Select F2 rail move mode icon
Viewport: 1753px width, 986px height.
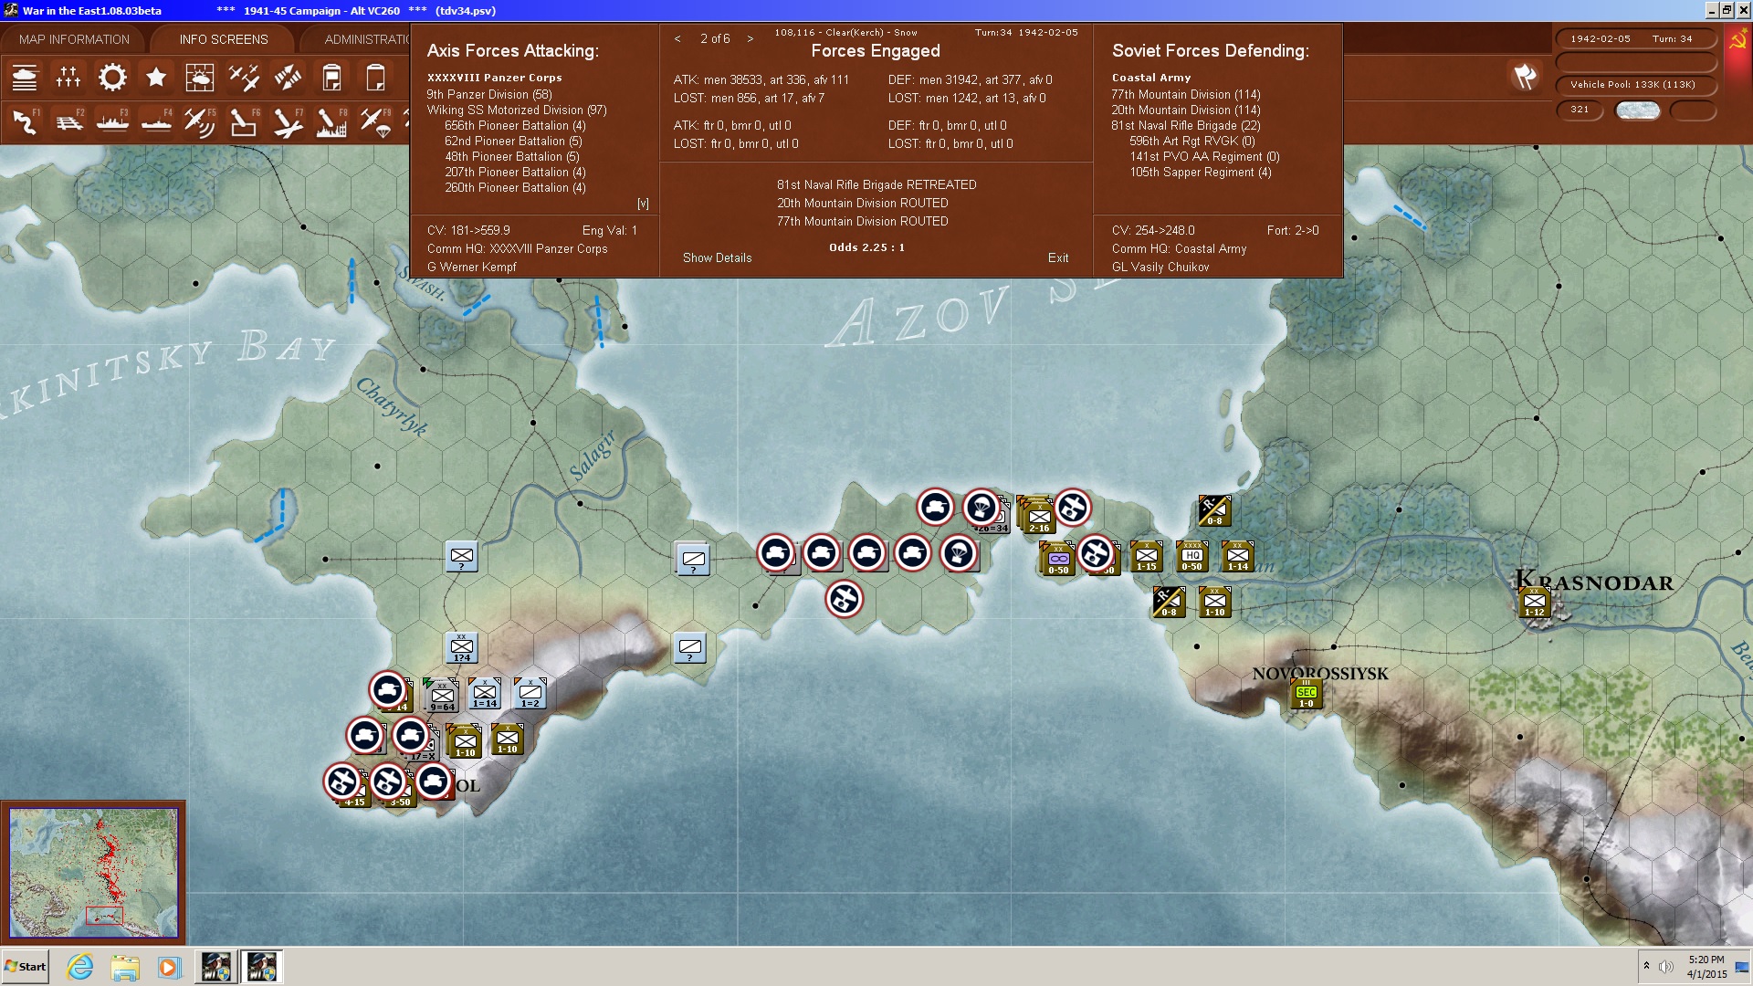click(x=68, y=121)
